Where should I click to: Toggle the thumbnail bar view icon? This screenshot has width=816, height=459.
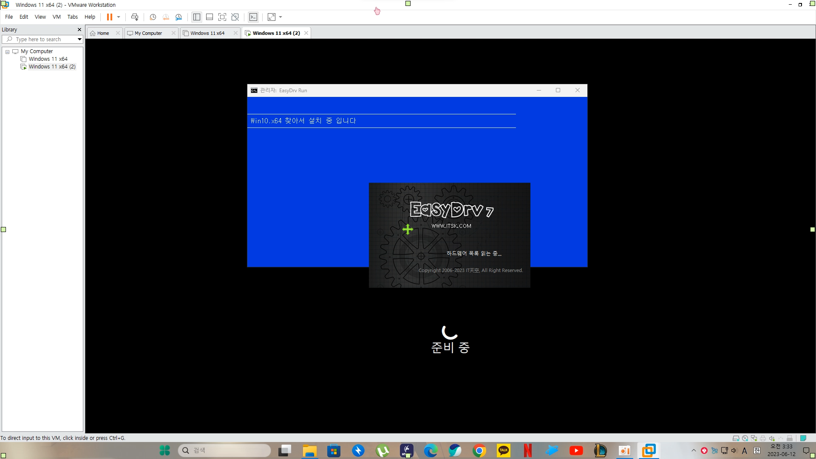(210, 17)
